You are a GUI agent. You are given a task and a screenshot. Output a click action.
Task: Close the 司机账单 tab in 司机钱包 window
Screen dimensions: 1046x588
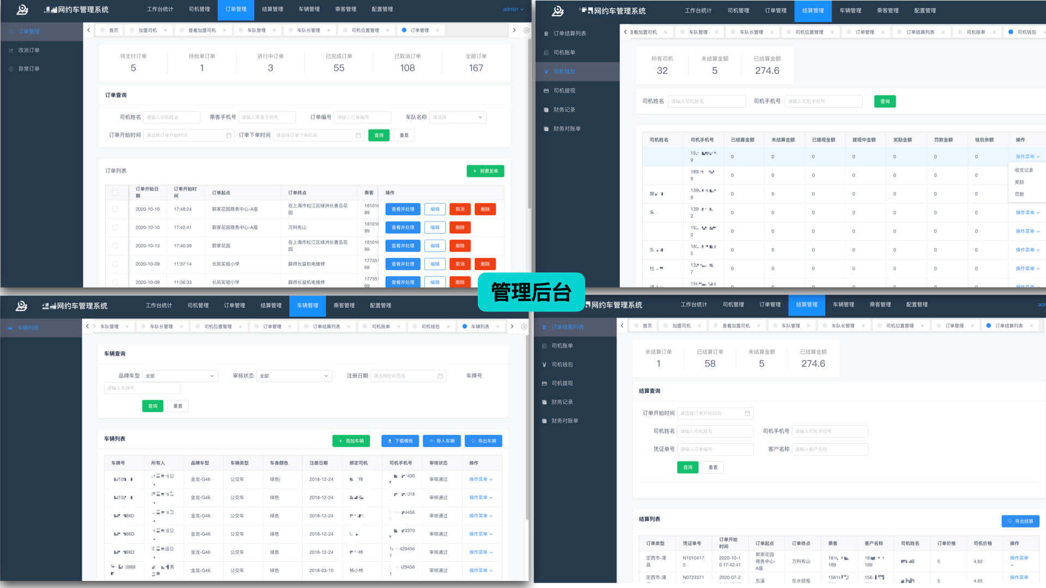(x=994, y=32)
